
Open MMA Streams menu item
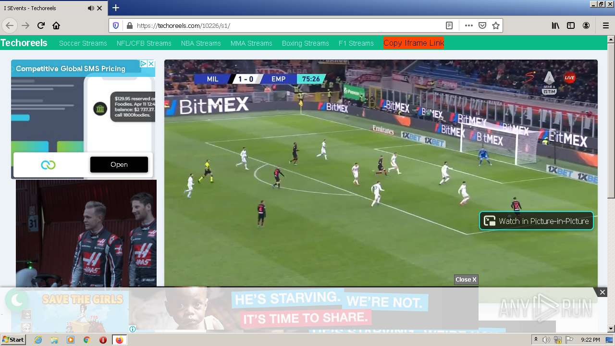point(251,43)
